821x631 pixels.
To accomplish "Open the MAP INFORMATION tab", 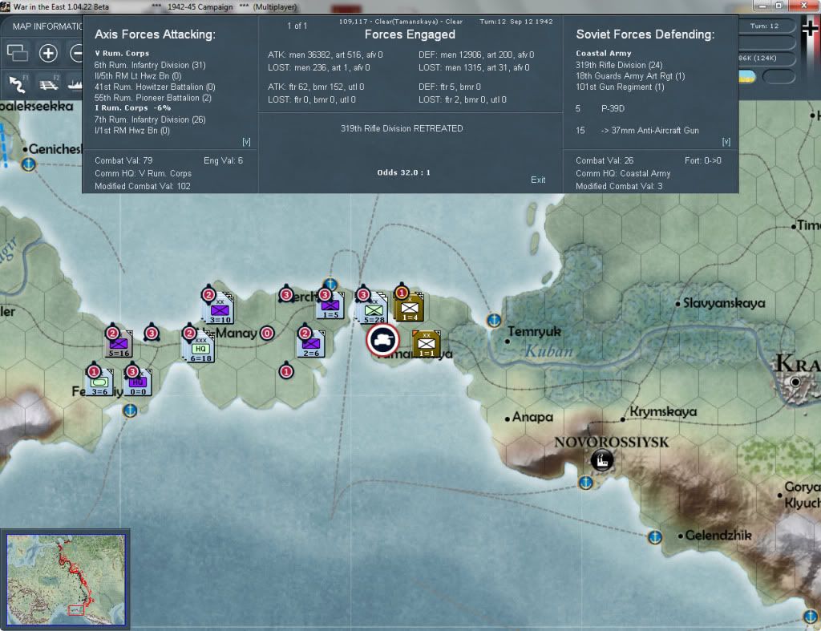I will 47,26.
